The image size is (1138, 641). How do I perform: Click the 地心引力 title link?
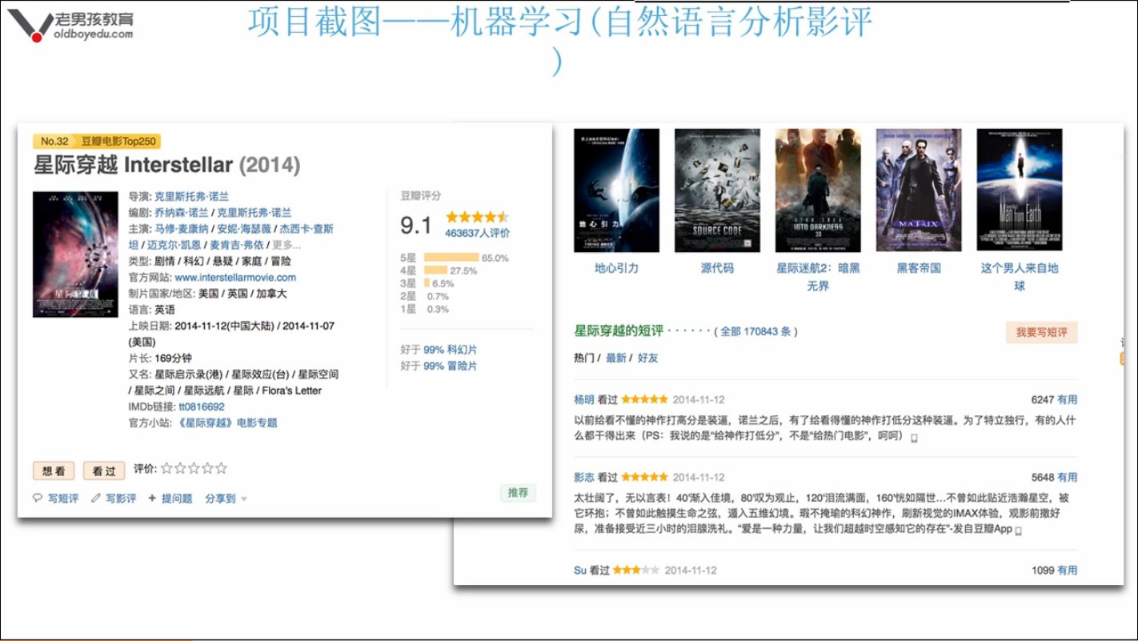616,268
